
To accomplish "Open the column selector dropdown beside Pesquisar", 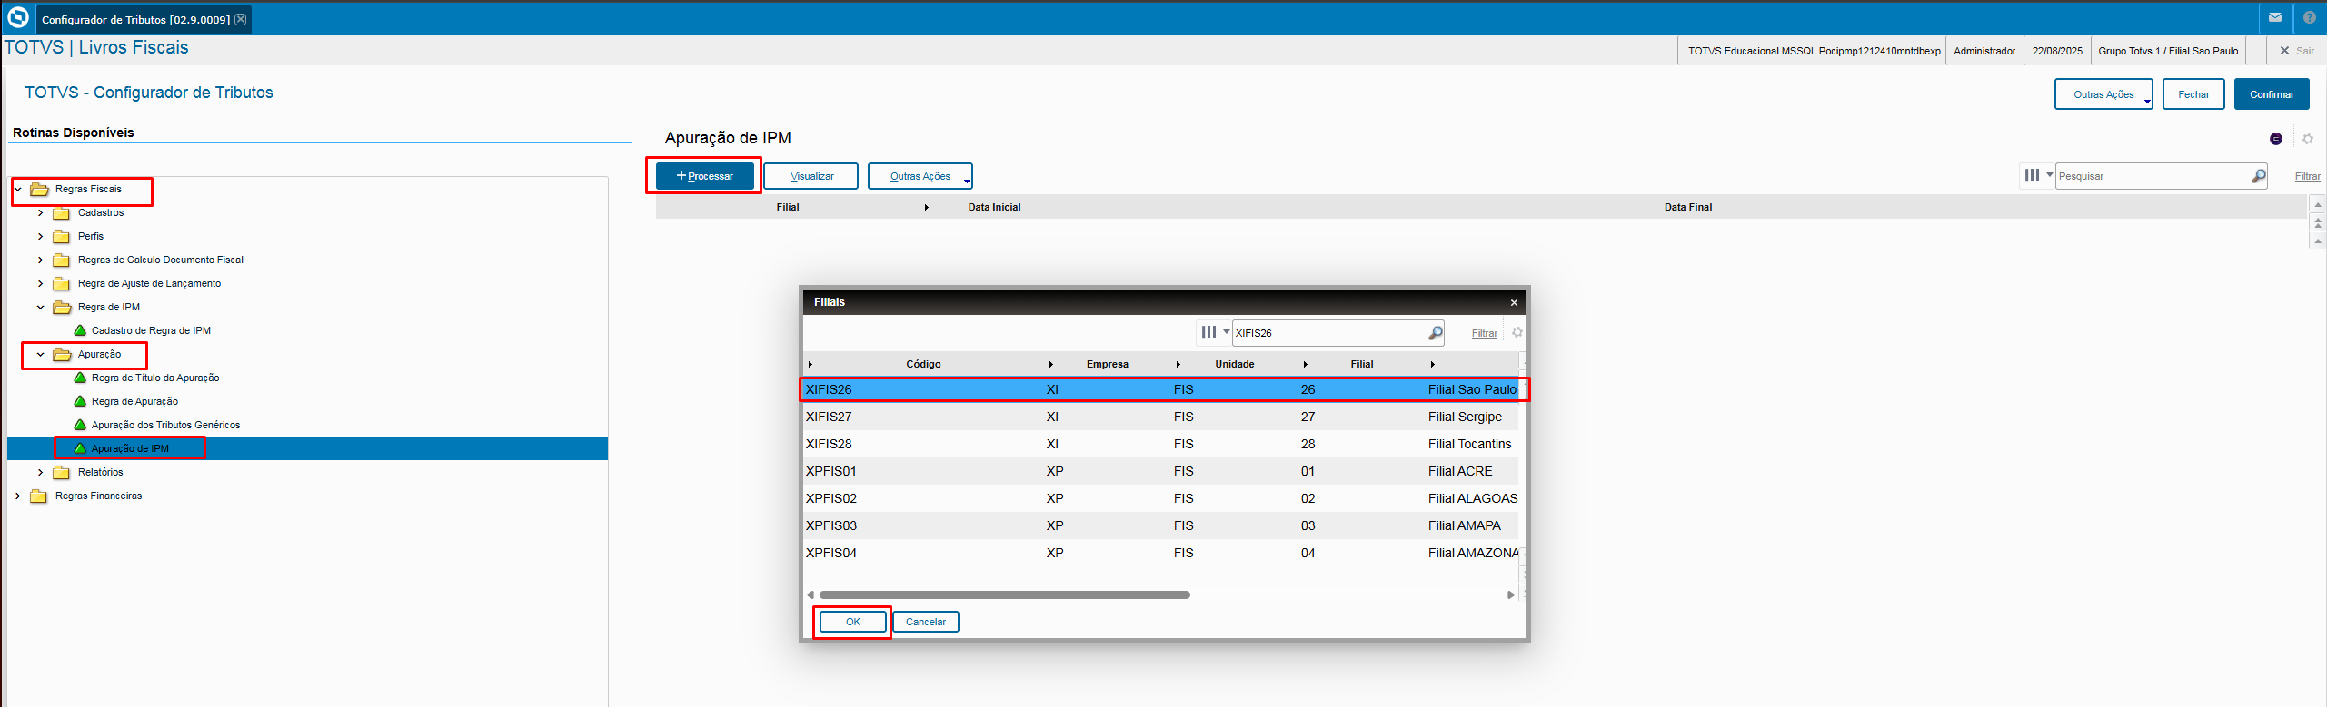I will pyautogui.click(x=2038, y=175).
